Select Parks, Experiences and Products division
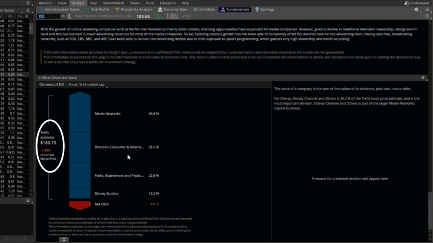Screen dimensions: 433x243 119,175
